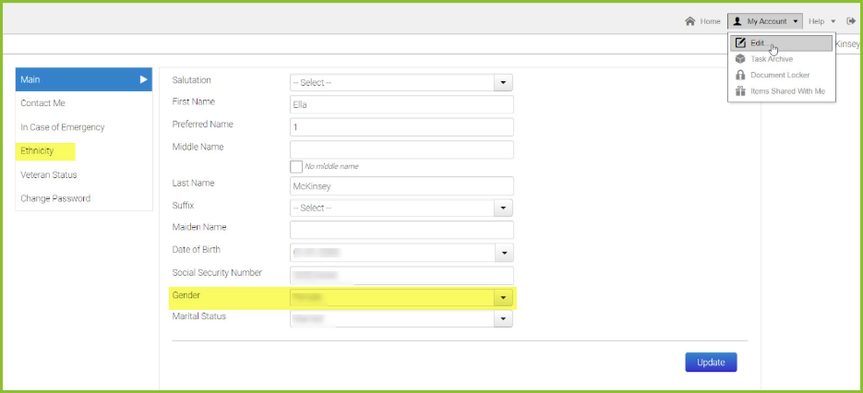The width and height of the screenshot is (863, 393).
Task: Expand the Gender dropdown arrow
Action: [x=503, y=298]
